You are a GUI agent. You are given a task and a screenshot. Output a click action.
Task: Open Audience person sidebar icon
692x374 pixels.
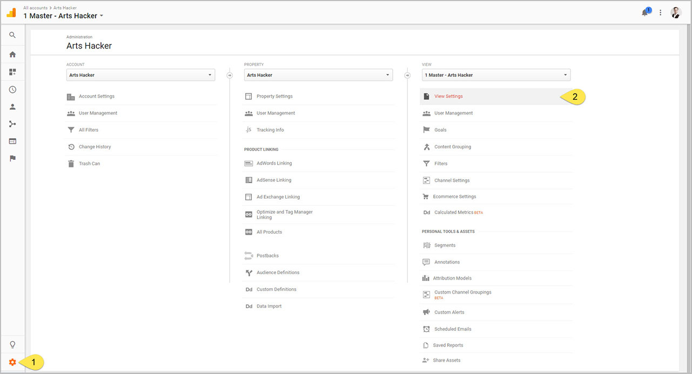(x=12, y=107)
